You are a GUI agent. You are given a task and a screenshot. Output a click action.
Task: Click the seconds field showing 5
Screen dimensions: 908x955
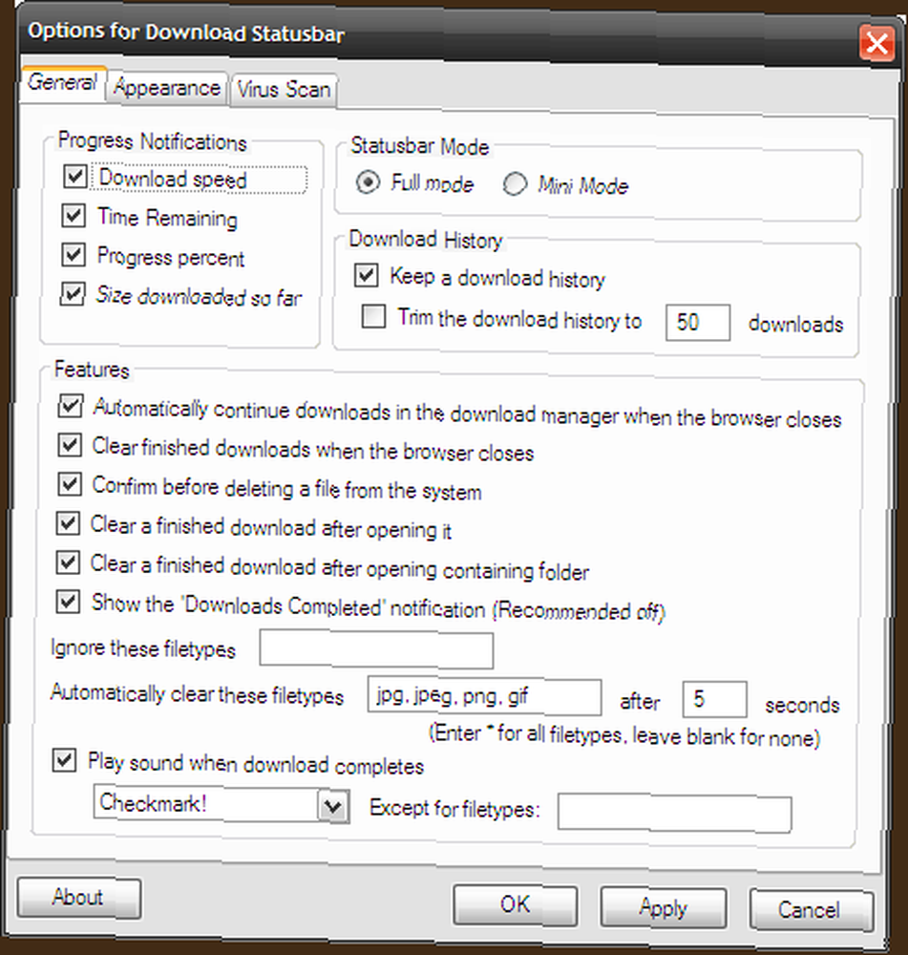tap(714, 699)
